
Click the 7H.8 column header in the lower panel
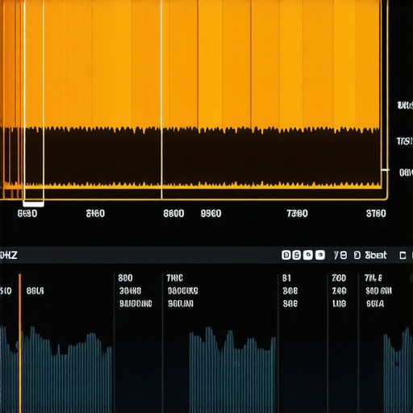(373, 278)
